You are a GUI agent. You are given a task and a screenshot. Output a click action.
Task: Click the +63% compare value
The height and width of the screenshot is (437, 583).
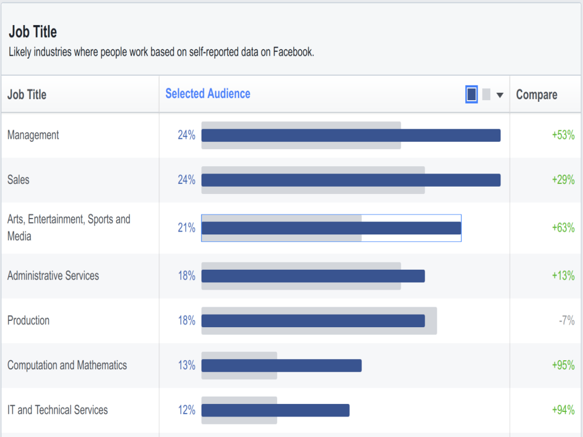(x=563, y=228)
